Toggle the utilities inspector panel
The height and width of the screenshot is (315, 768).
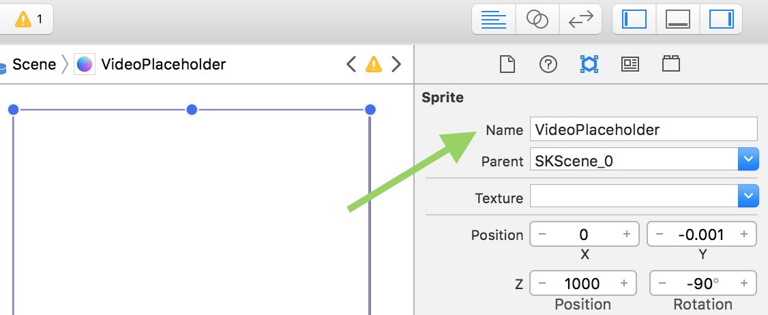[720, 19]
